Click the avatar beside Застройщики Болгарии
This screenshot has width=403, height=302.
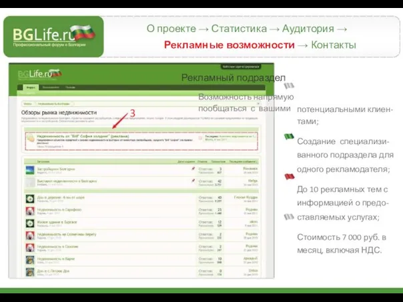[30, 170]
